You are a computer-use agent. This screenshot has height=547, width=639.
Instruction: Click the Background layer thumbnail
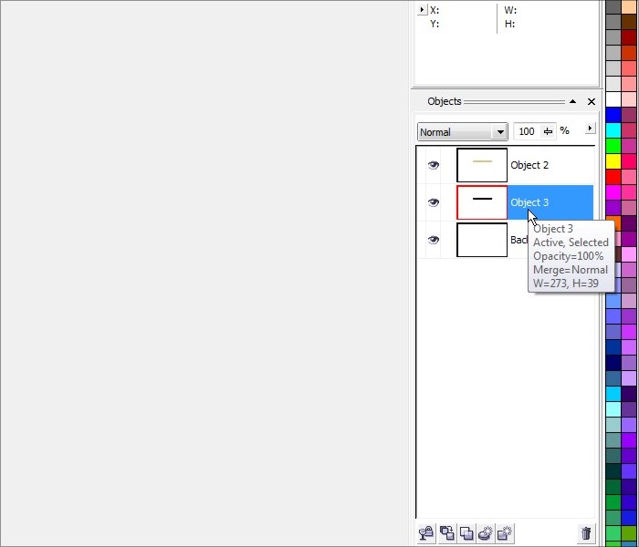pyautogui.click(x=481, y=240)
